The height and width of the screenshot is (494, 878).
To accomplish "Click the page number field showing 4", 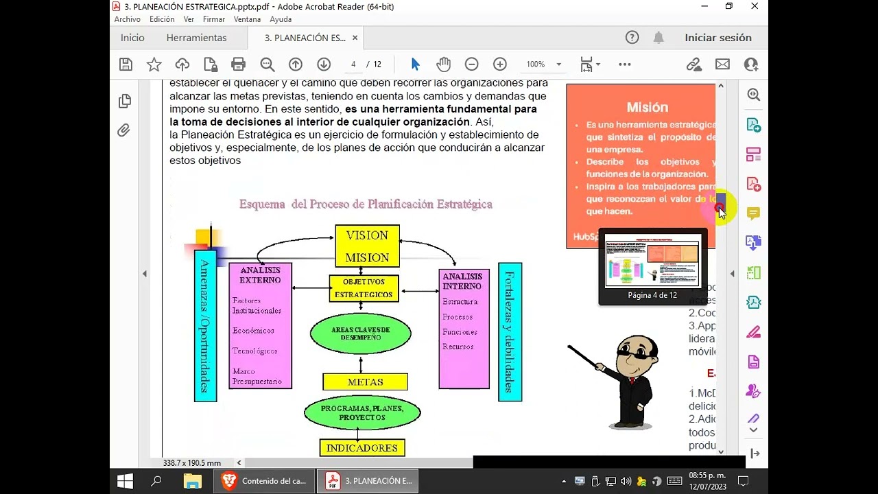I will (353, 64).
